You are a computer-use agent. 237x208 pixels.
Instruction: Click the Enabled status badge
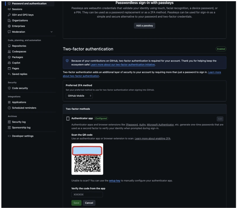point(221,49)
